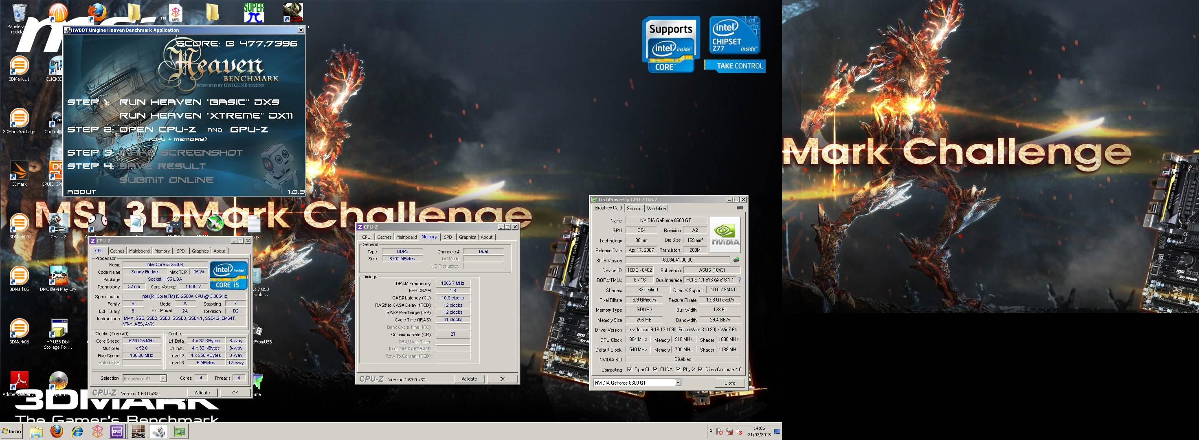Screen dimensions: 1199x440
Task: Open the Super Pi desktop icon
Action: coord(254,13)
